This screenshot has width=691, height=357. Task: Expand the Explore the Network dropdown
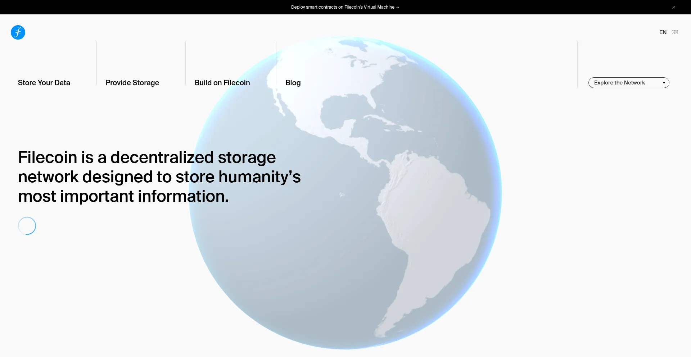coord(628,83)
